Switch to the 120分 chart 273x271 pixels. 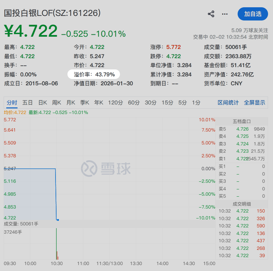[115, 102]
